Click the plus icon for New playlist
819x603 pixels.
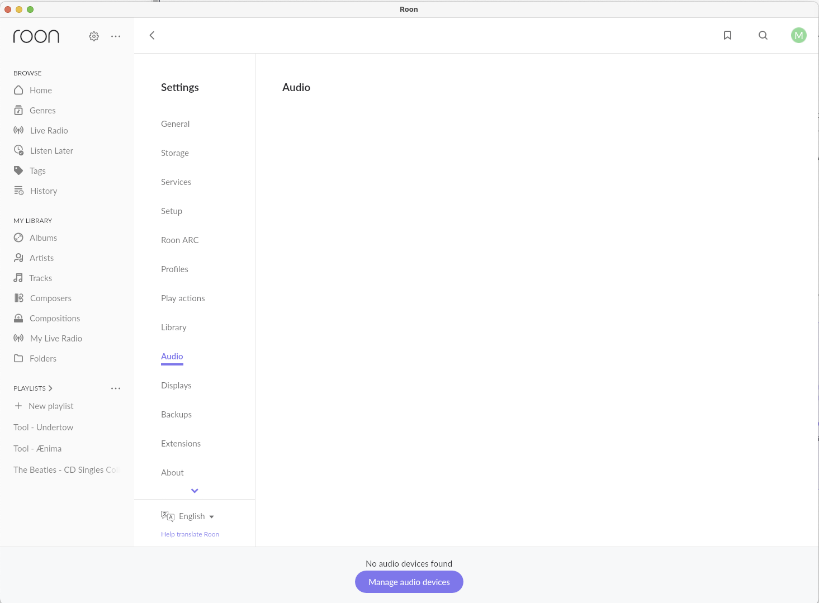click(18, 406)
